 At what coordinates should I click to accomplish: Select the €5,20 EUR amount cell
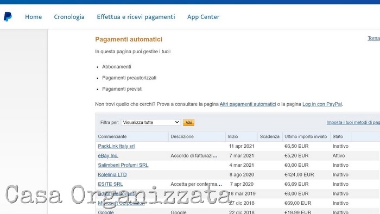pyautogui.click(x=296, y=155)
